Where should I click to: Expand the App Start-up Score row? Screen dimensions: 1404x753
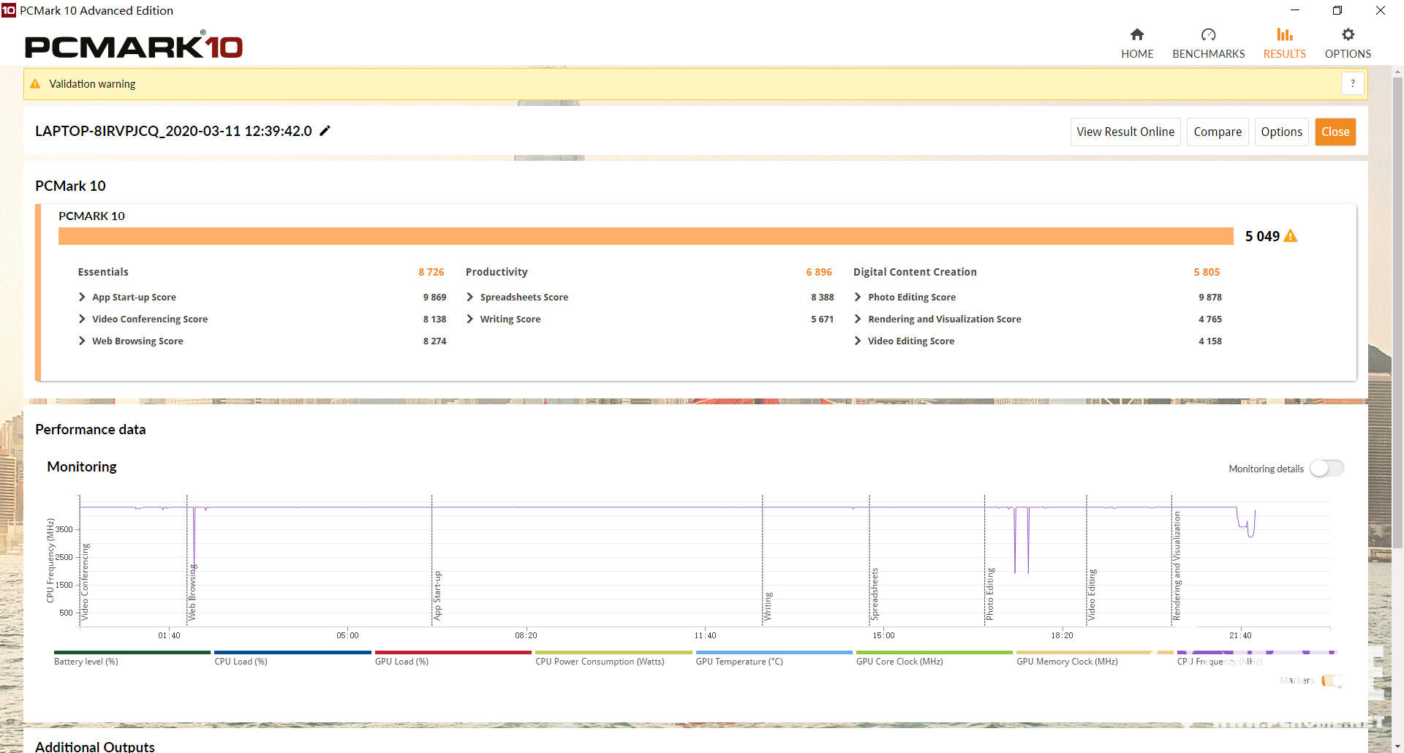[x=82, y=297]
